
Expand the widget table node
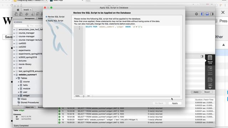coord(19,96)
